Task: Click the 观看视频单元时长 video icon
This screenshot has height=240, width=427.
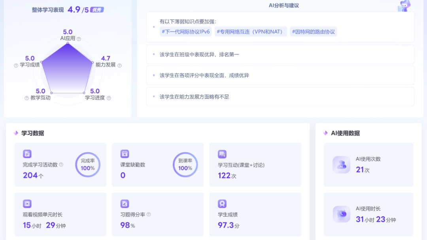Action: [x=27, y=204]
